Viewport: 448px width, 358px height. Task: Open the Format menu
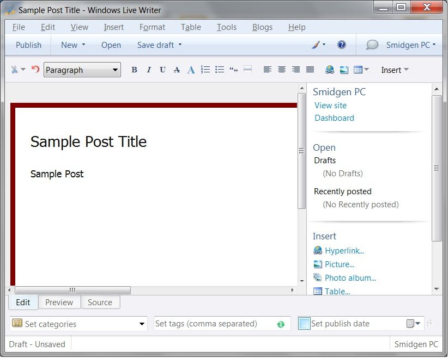tap(152, 27)
